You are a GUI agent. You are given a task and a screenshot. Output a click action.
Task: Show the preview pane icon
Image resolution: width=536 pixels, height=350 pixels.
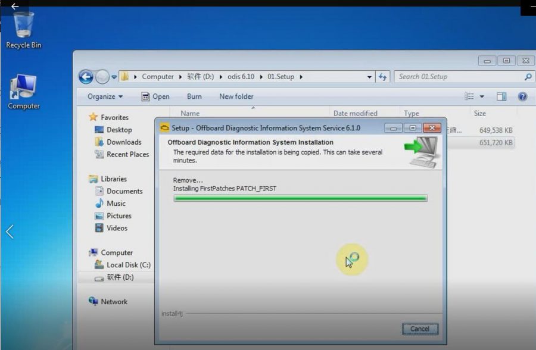tap(501, 96)
